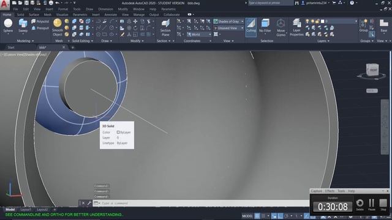Open the Parametric menu
This screenshot has height=220, width=392.
coord(168,9)
